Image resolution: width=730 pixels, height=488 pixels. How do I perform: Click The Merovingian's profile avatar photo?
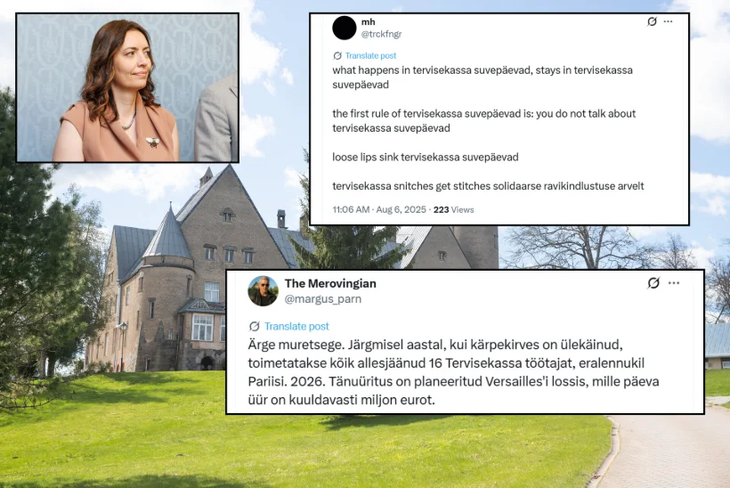coord(263,290)
